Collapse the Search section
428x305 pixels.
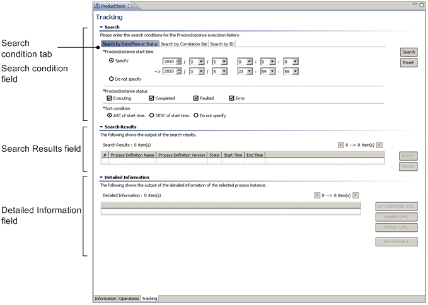pyautogui.click(x=101, y=27)
